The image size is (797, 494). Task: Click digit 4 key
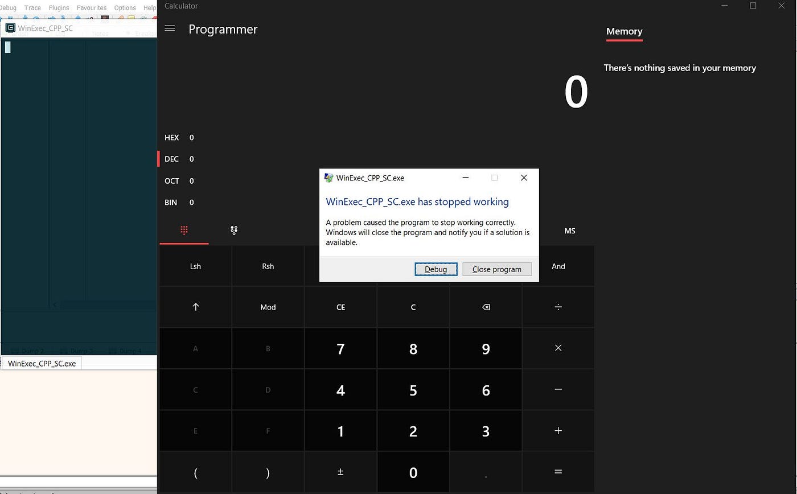340,389
